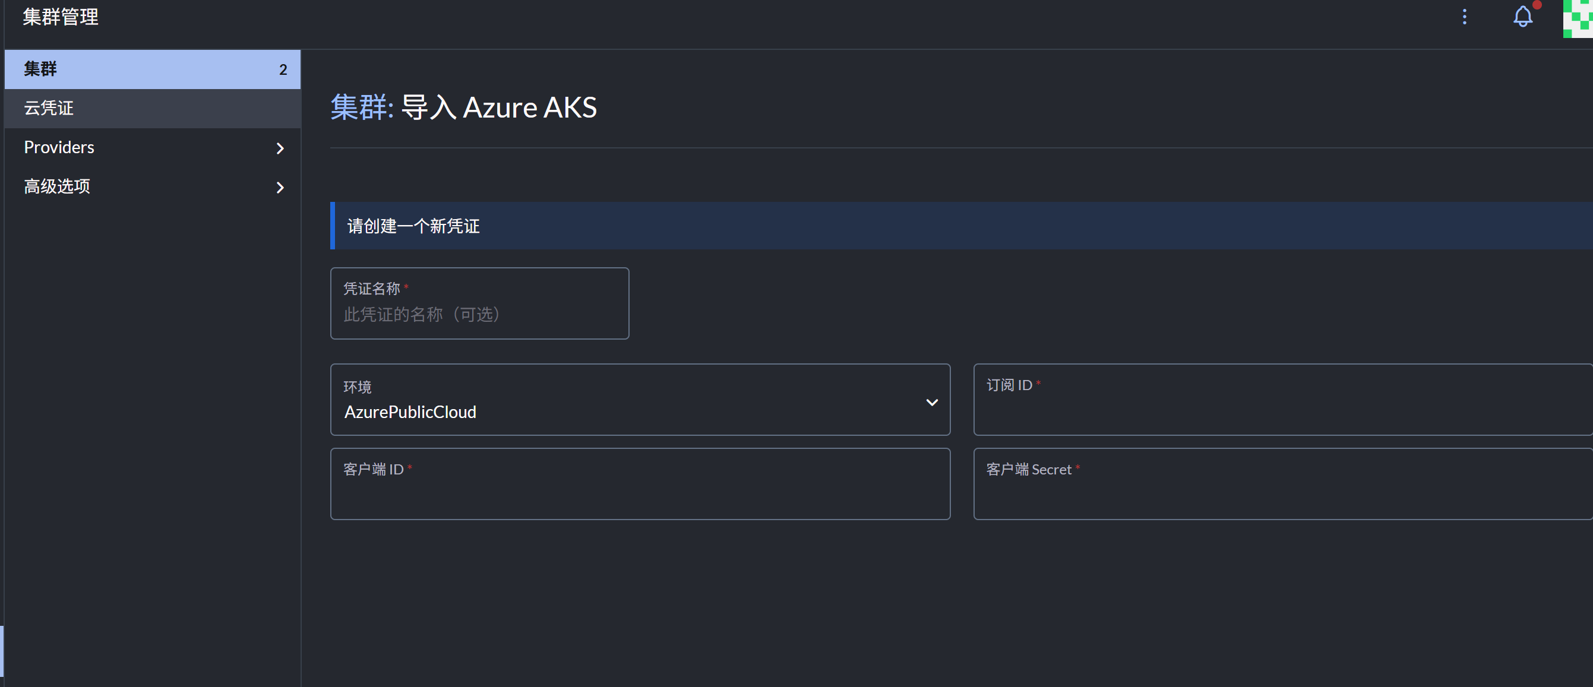Open the vertical three-dot menu
The width and height of the screenshot is (1593, 687).
tap(1464, 17)
